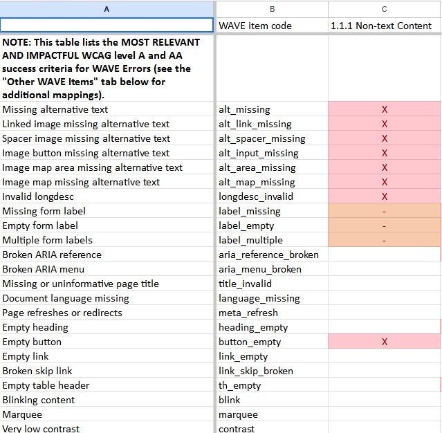Click the orange dash in label_empty row
This screenshot has height=433, width=442.
point(384,226)
